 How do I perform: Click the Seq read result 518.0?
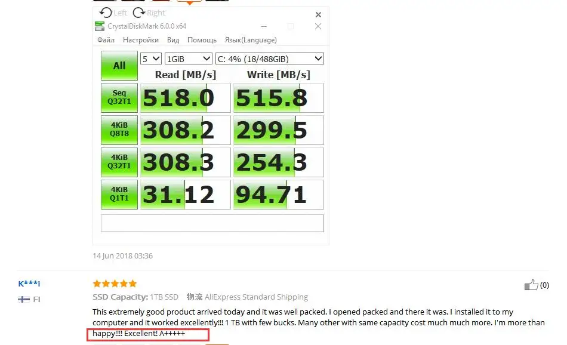pyautogui.click(x=185, y=98)
